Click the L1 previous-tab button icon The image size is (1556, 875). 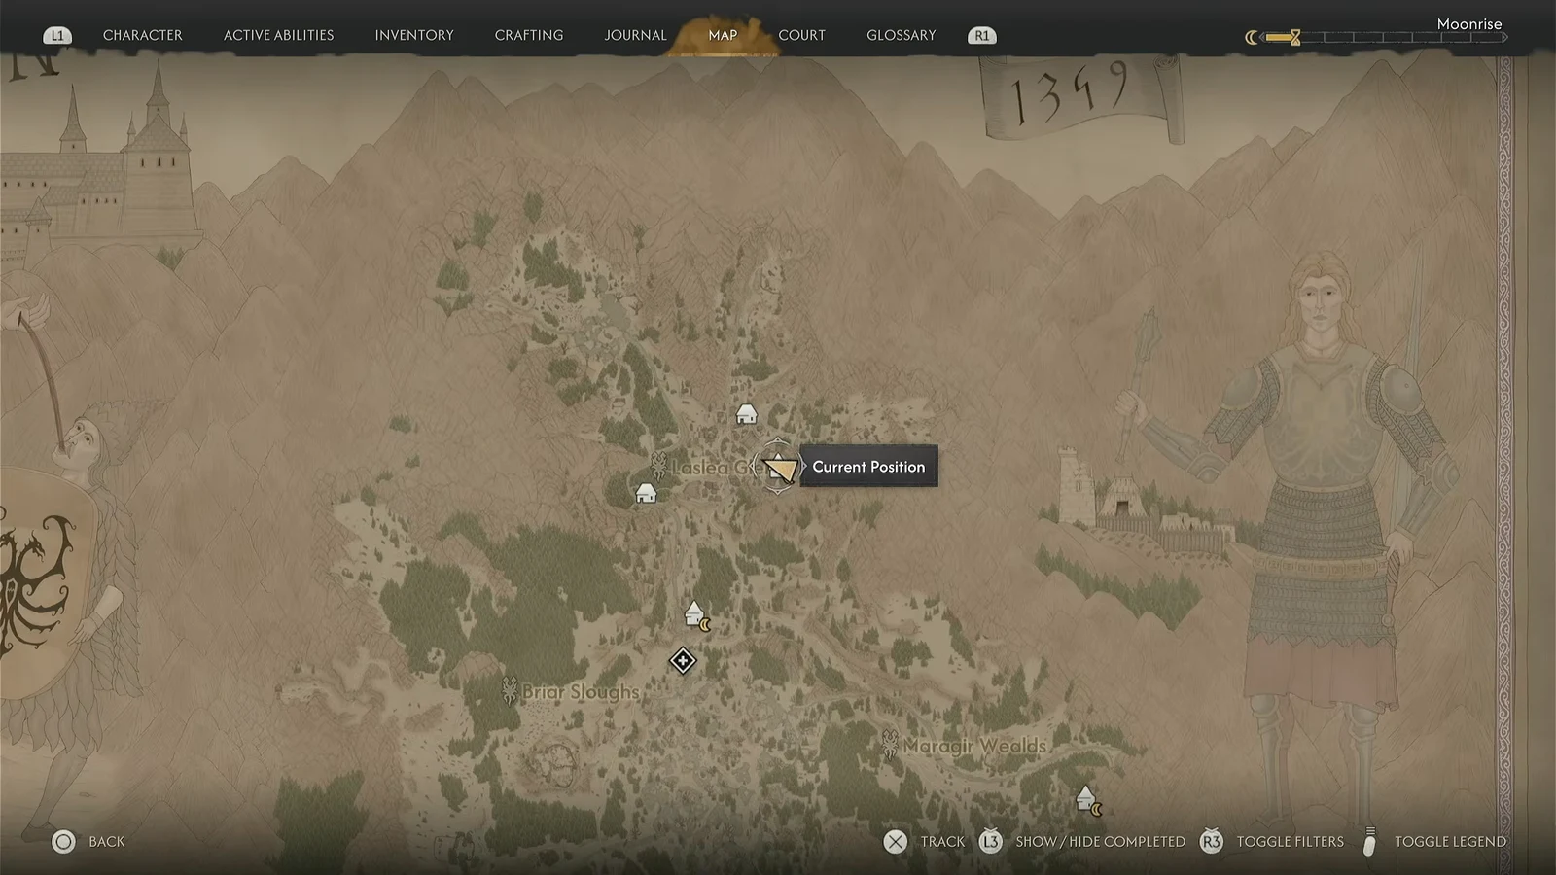pos(57,35)
